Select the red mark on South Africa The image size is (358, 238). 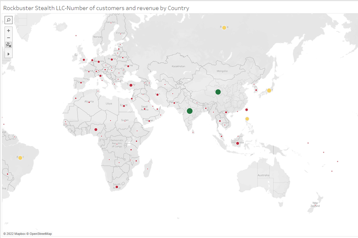116,187
